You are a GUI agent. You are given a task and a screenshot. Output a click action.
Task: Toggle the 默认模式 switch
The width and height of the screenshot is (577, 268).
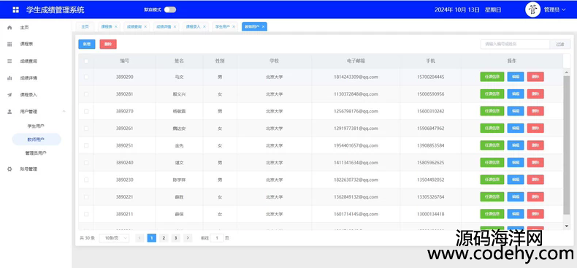tap(170, 9)
